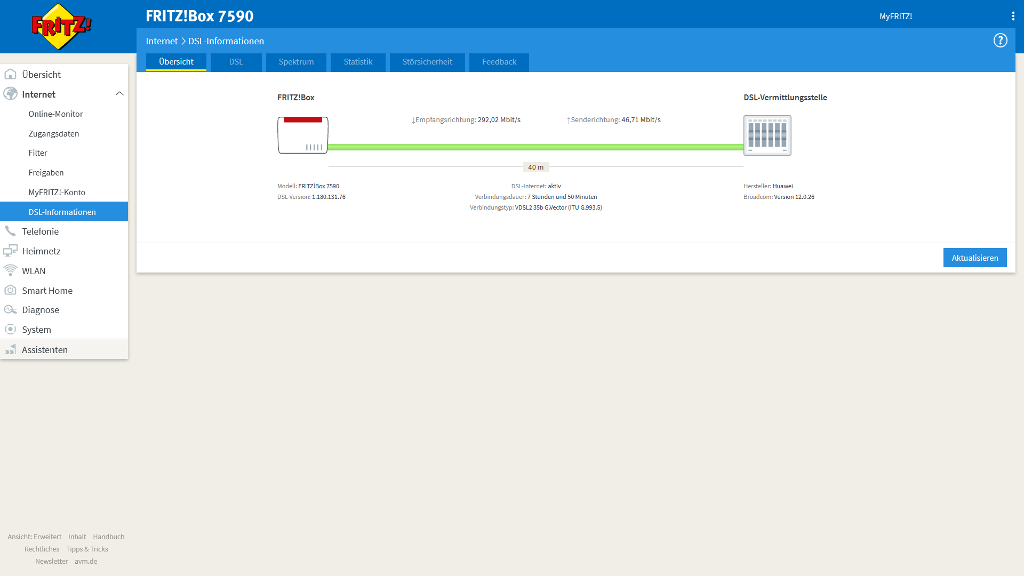Click the FRITZ! logo
This screenshot has height=576, width=1024.
pos(61,27)
